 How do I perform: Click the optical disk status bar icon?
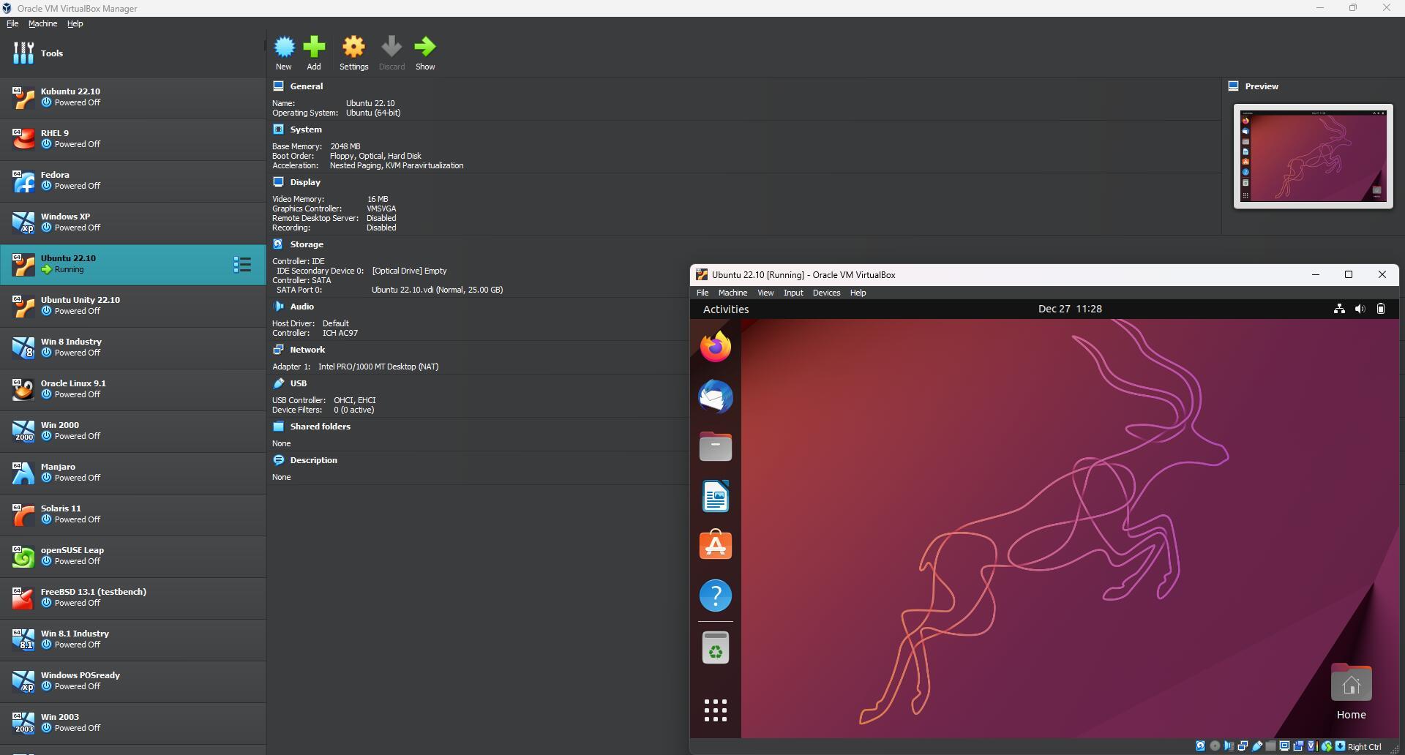1215,746
